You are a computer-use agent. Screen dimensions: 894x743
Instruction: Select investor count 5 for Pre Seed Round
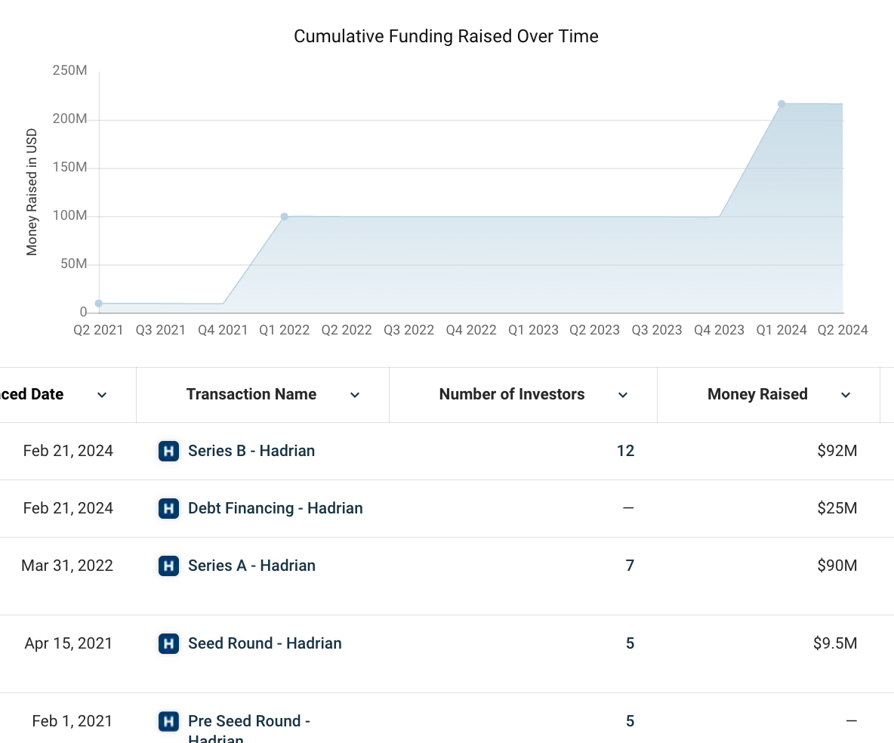630,721
